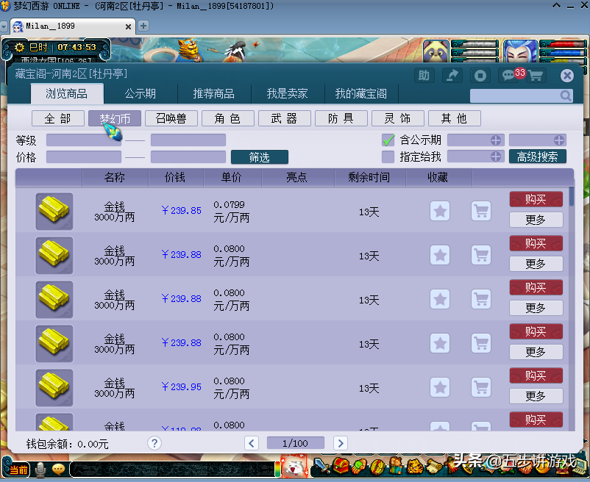
Task: Expand the plus selector above 高级搜索
Action: click(x=559, y=140)
